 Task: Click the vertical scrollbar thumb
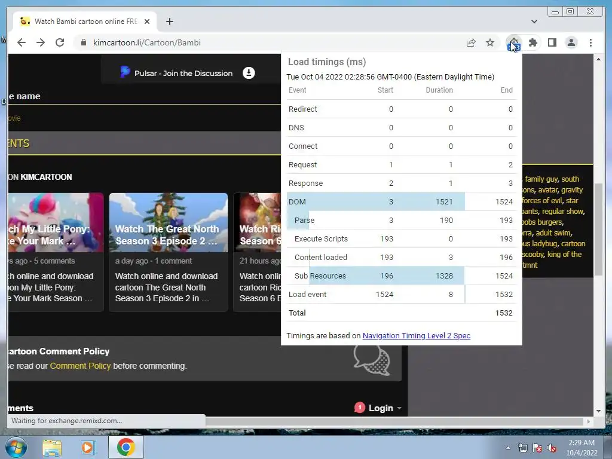coord(598,229)
